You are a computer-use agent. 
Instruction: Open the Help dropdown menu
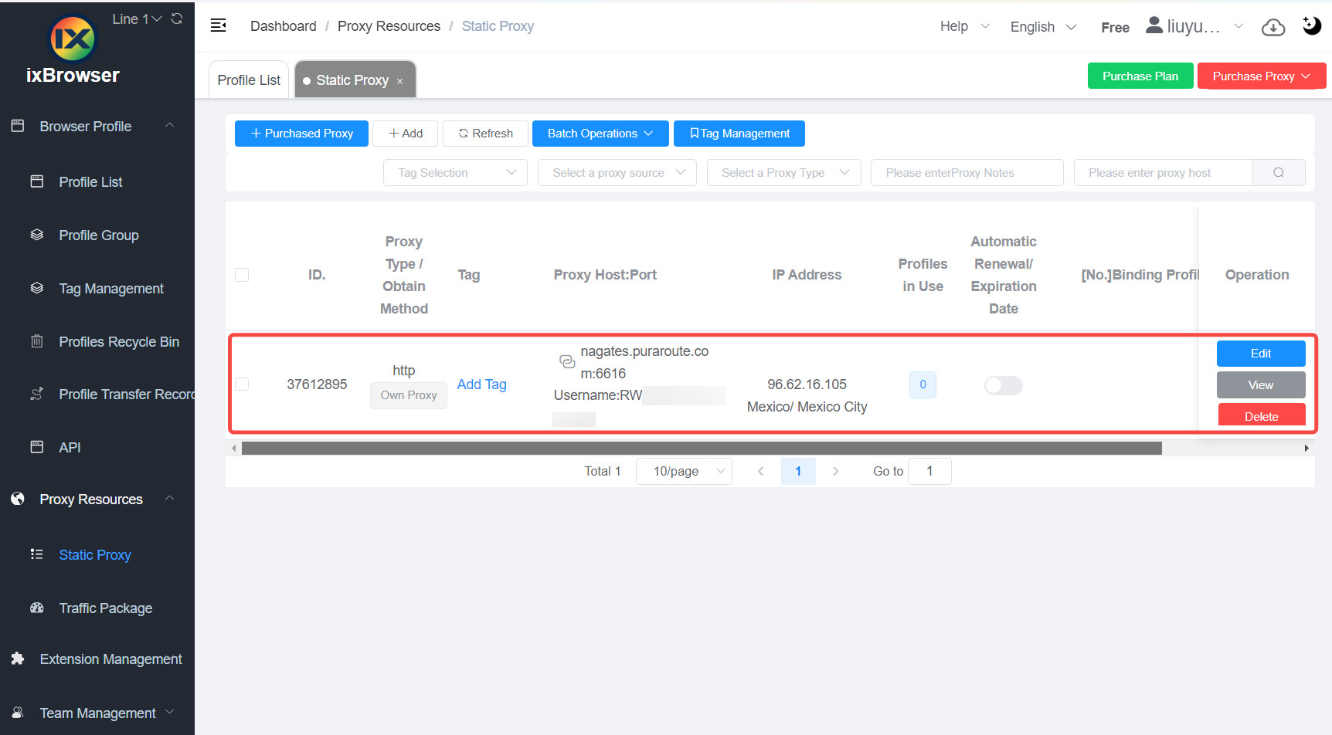964,26
